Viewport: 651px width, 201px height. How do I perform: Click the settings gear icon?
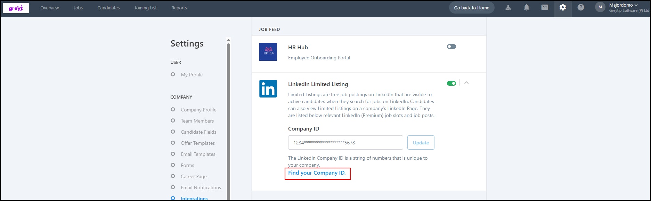(563, 8)
